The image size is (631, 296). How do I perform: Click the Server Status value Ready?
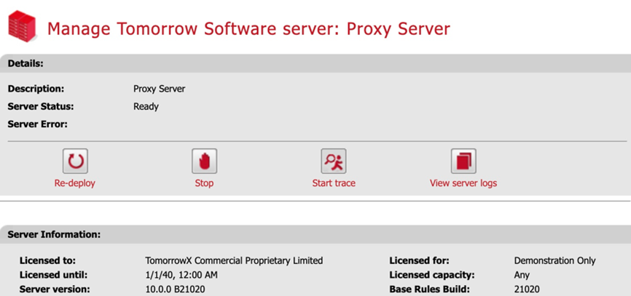coord(146,106)
